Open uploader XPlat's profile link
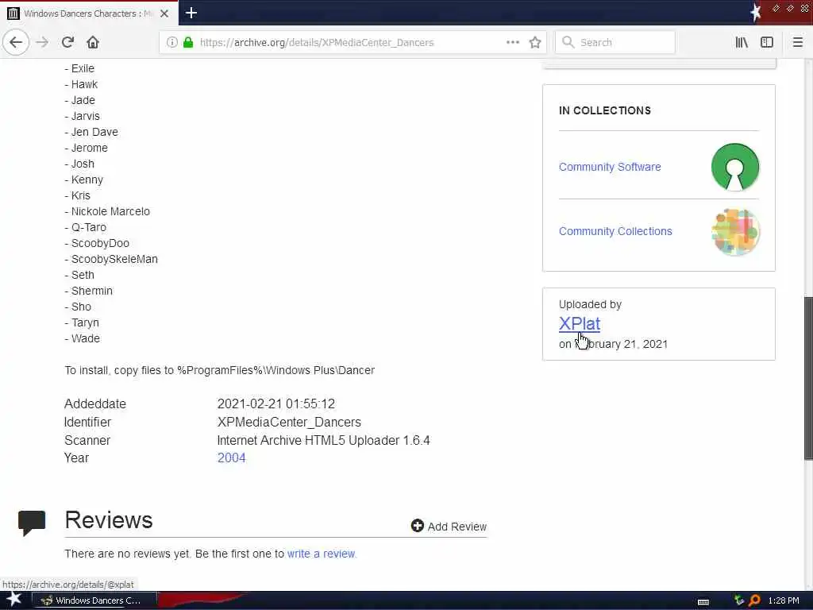Screen dimensions: 813x610 [x=579, y=324]
